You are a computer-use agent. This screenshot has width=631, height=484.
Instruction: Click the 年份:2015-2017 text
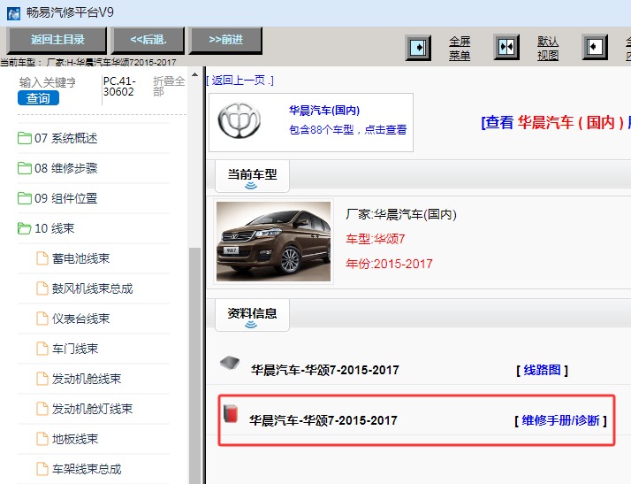coord(389,264)
